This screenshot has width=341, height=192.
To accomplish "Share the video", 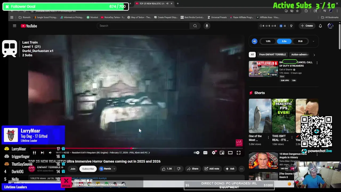I will click(193, 169).
